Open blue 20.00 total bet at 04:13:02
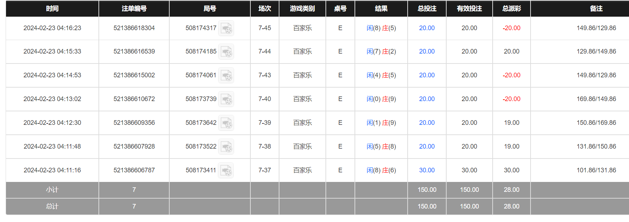Image resolution: width=629 pixels, height=222 pixels. click(x=427, y=99)
